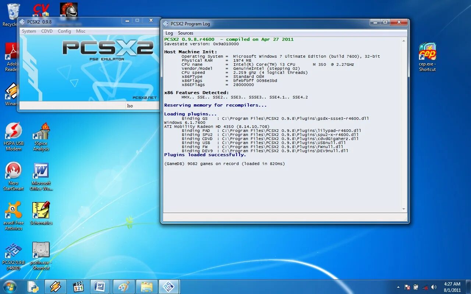Click the volume speaker tray icon
Screen dimensions: 471x294
(x=434, y=287)
